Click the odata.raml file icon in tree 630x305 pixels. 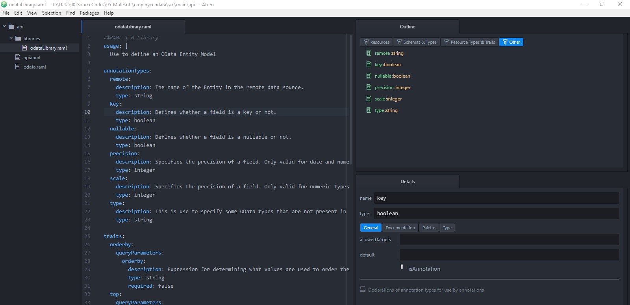18,67
